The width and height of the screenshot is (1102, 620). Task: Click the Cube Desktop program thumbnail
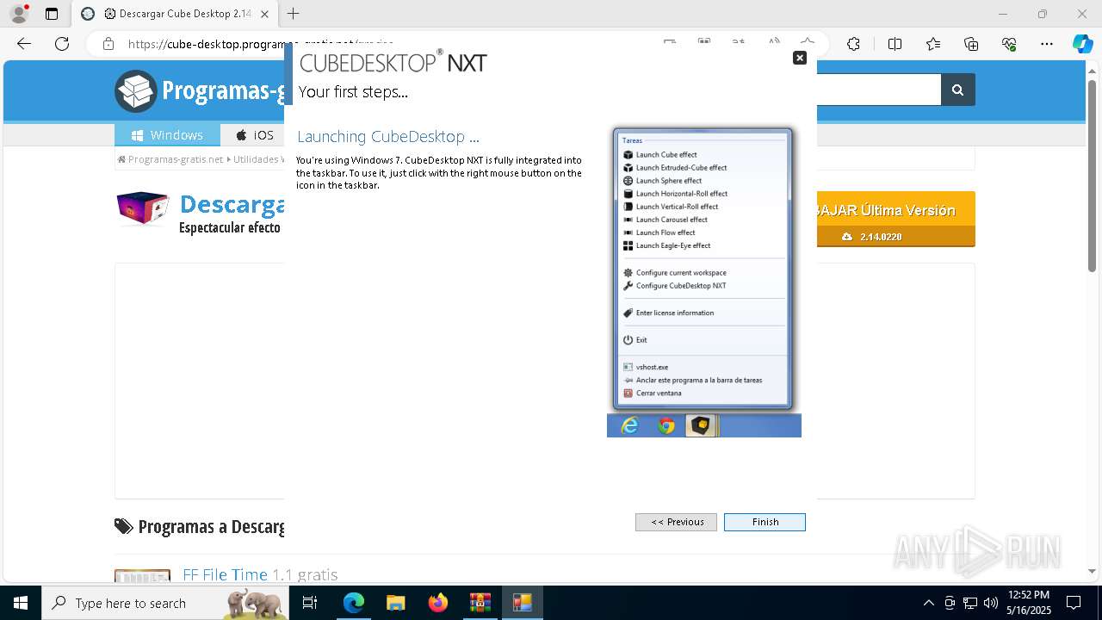point(143,208)
